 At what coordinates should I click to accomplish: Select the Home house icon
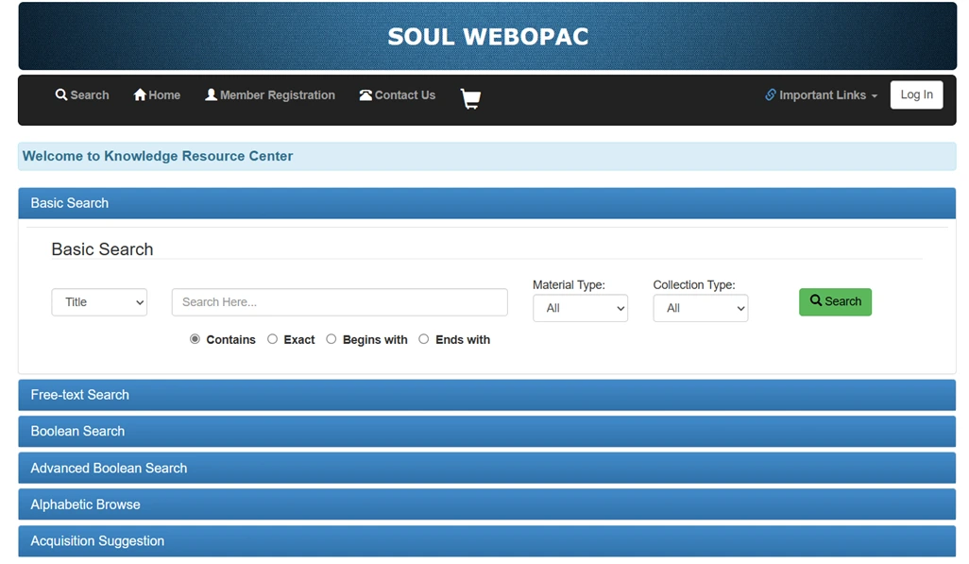[138, 94]
